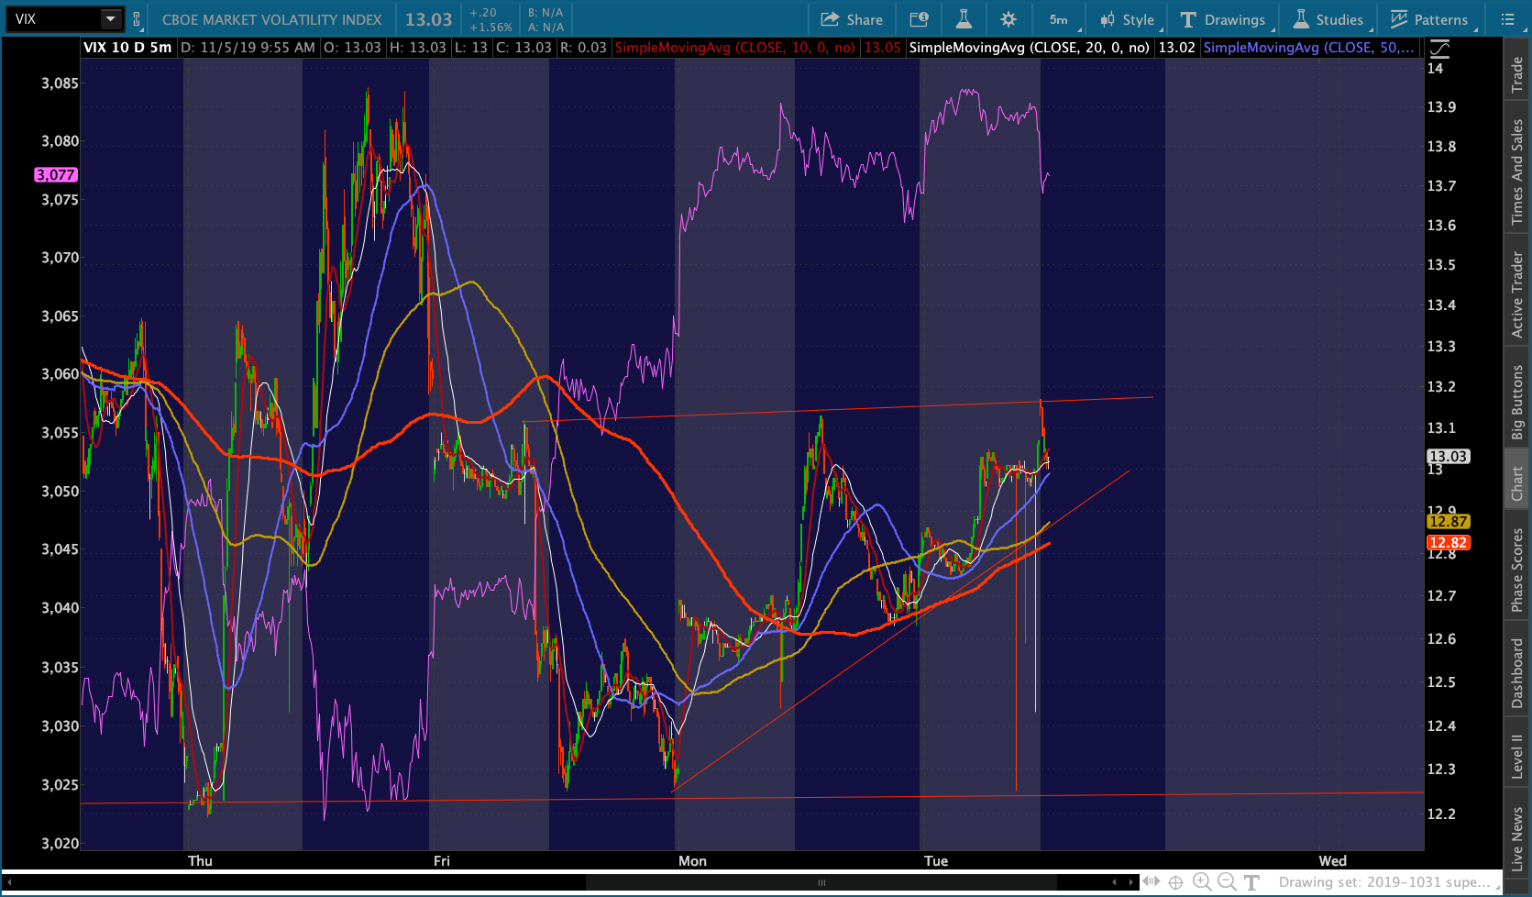Switch to the Trade side tab

click(1517, 75)
